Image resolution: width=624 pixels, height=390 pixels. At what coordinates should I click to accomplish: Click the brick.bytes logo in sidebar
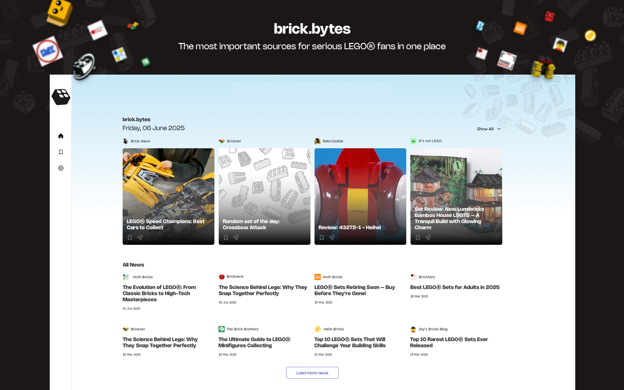[61, 97]
